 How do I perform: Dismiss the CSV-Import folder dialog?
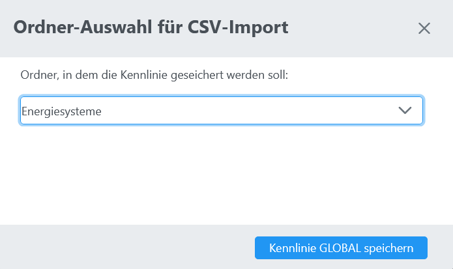coord(424,28)
